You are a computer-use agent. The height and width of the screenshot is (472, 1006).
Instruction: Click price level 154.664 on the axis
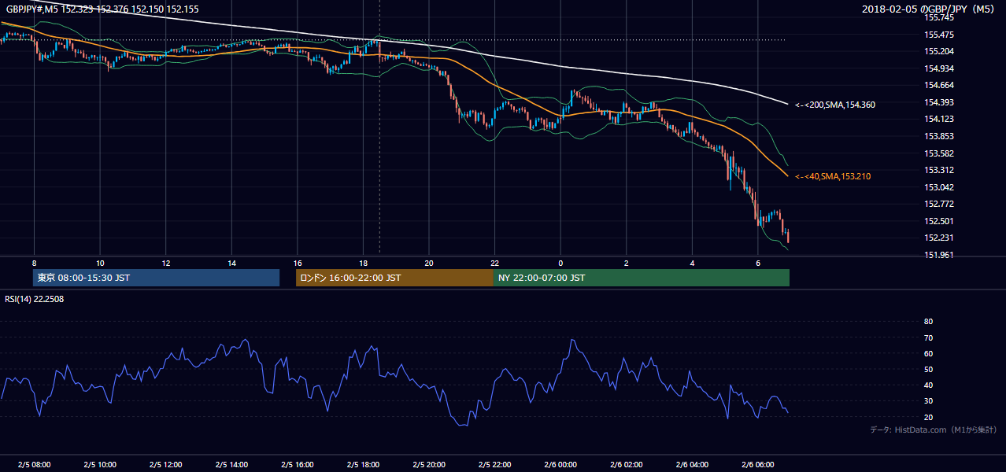click(938, 85)
